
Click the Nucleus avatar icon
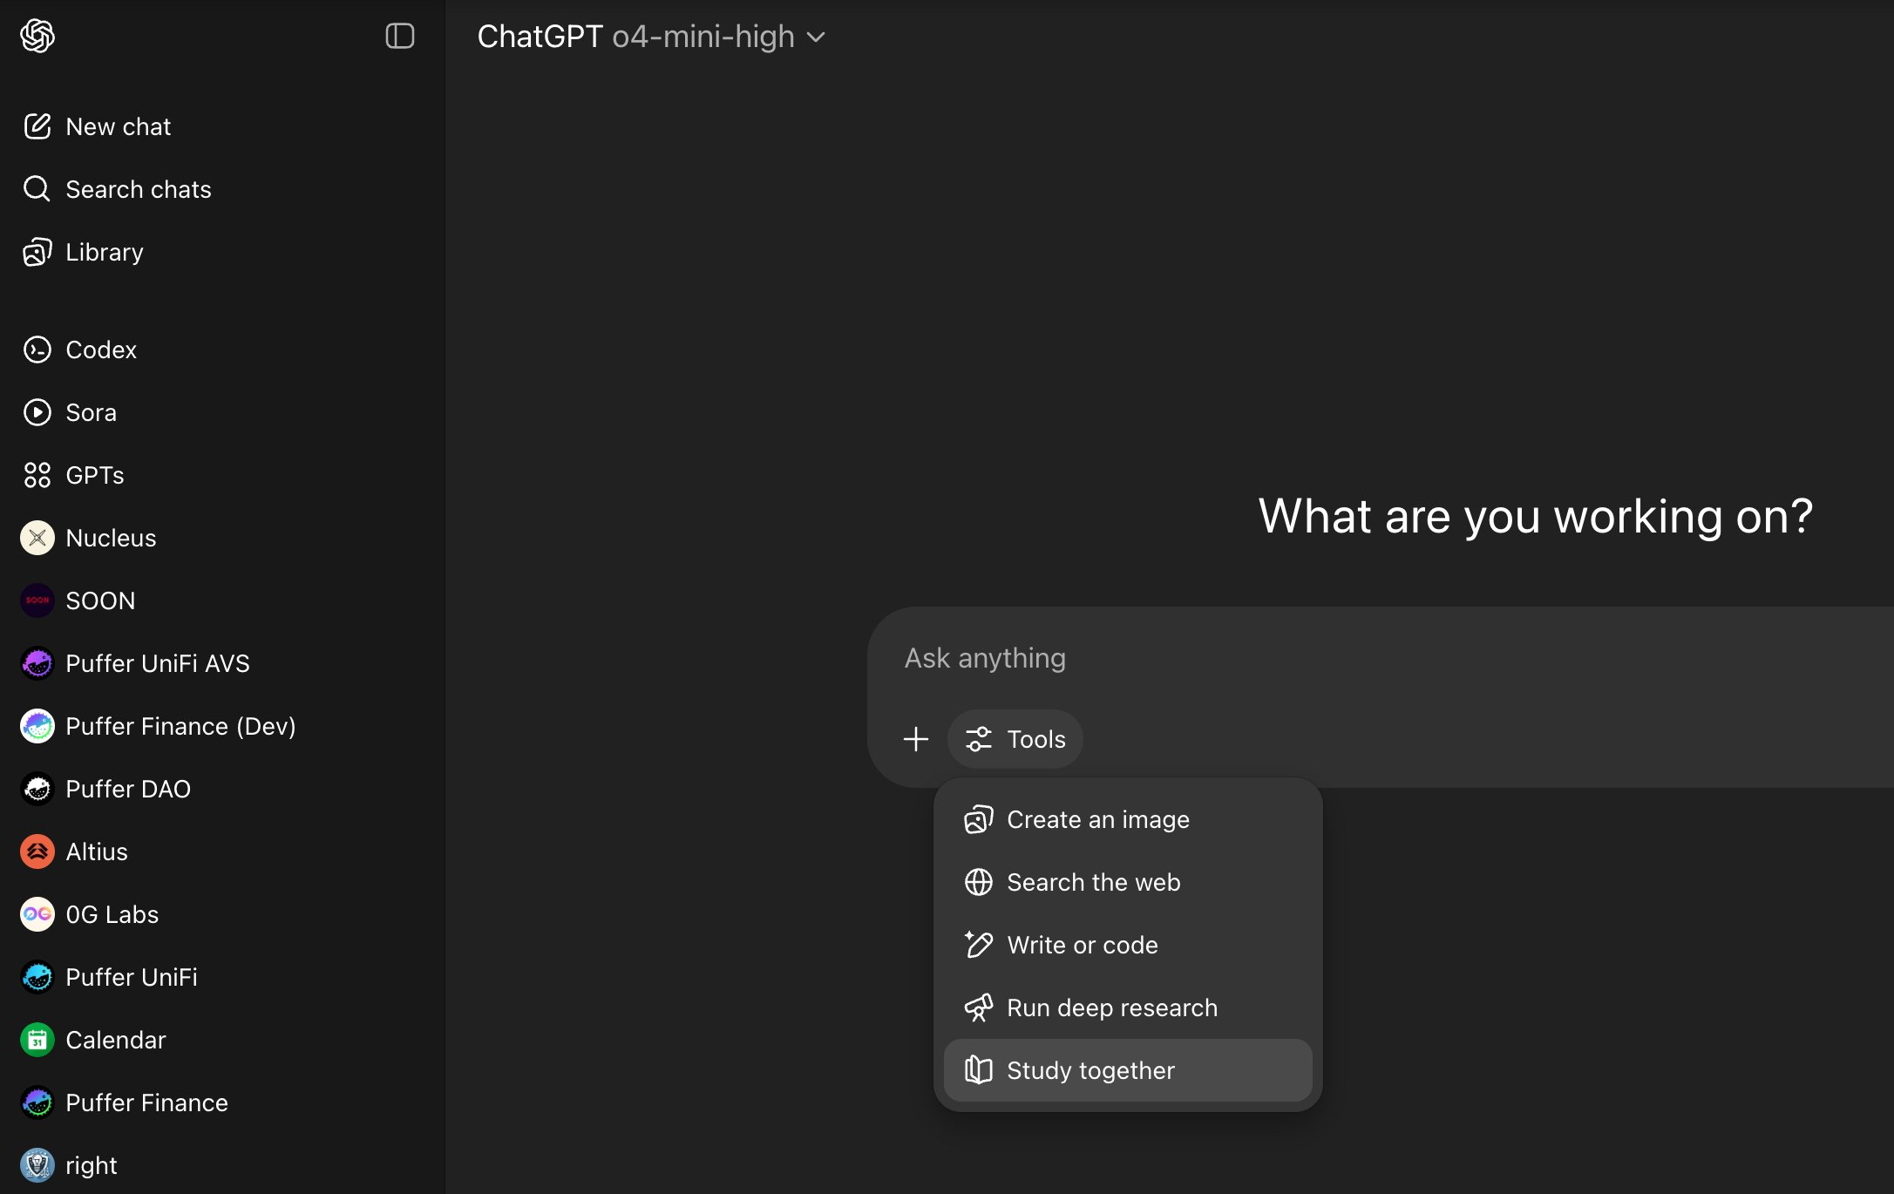[x=37, y=538]
